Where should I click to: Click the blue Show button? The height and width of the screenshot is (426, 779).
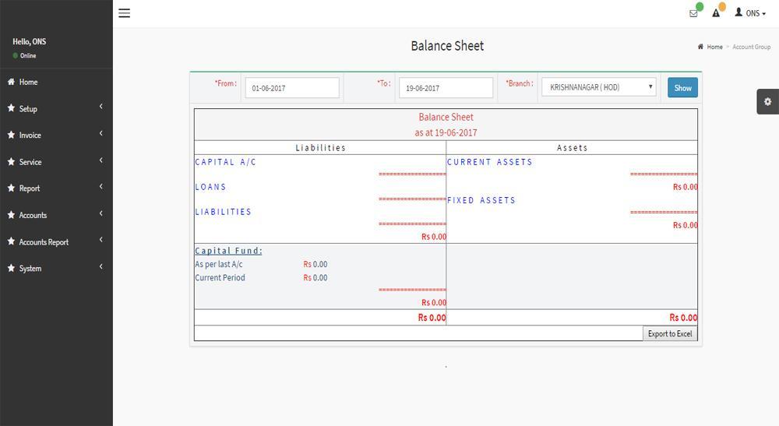pos(682,87)
